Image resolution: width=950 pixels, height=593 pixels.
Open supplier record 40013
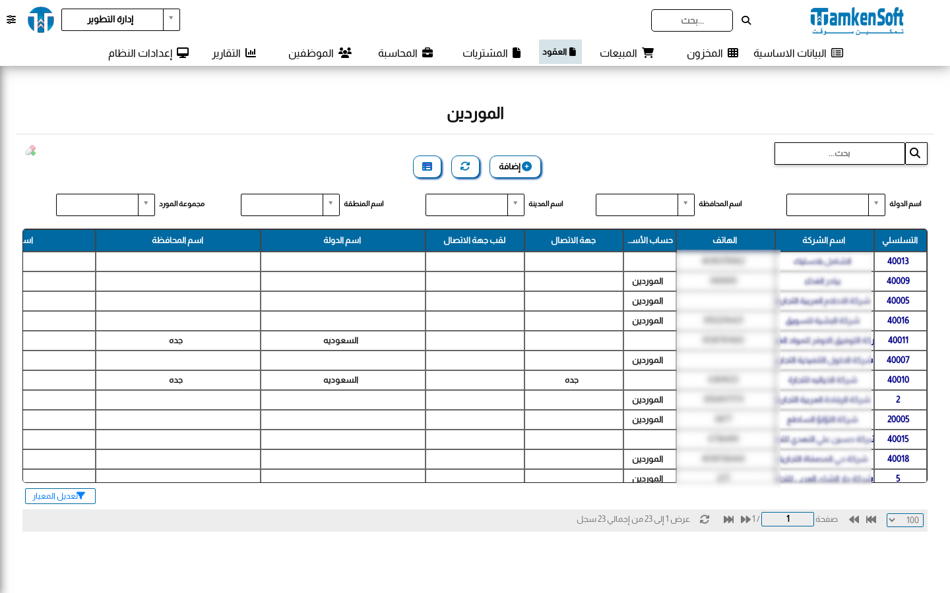[x=898, y=261]
